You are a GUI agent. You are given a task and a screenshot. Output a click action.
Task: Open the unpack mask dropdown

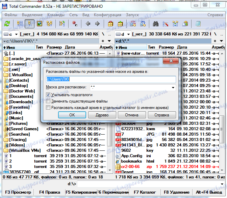(x=173, y=88)
